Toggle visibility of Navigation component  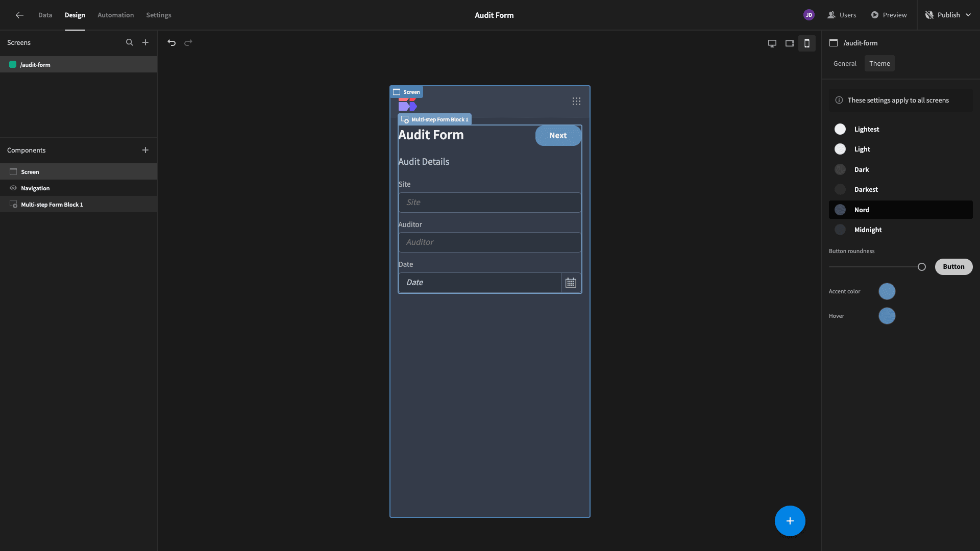point(13,188)
